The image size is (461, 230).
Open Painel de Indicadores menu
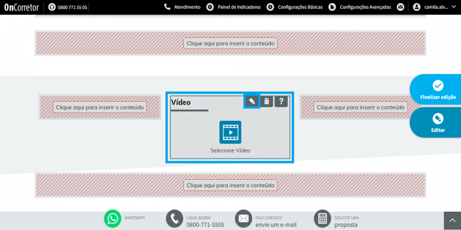tap(234, 7)
